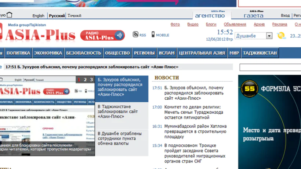The width and height of the screenshot is (301, 169).
Task: Click the 12/06/2012 Втр date text
Action: [x=219, y=39]
